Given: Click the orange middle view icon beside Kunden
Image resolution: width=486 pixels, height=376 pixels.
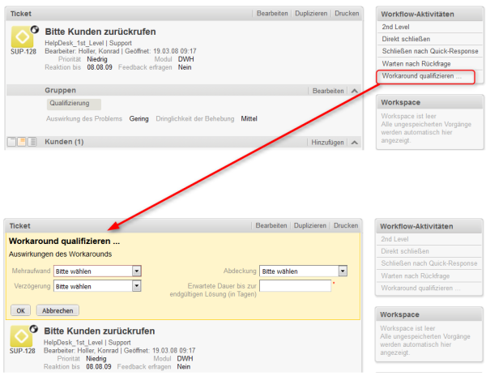Looking at the screenshot, I should tap(23, 143).
